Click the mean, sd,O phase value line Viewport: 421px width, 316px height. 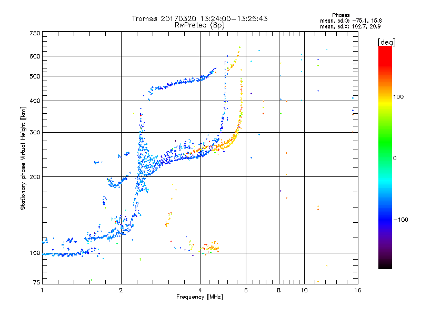click(x=350, y=21)
